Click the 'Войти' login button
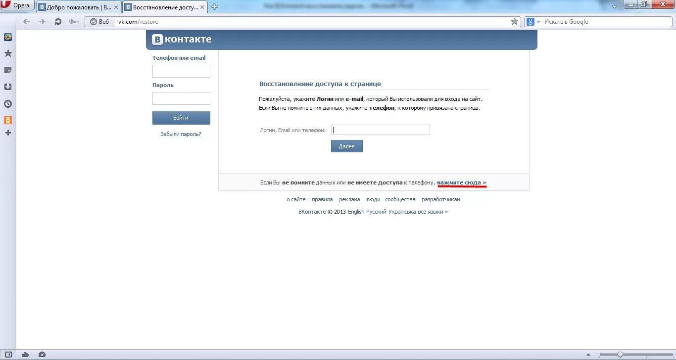This screenshot has width=676, height=360. [181, 118]
